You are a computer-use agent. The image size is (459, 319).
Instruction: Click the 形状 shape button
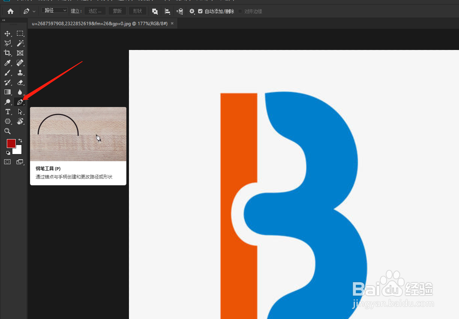(x=138, y=11)
